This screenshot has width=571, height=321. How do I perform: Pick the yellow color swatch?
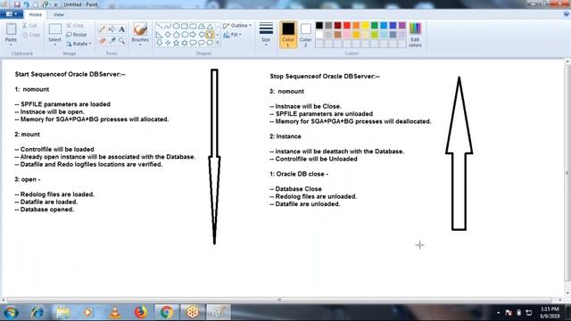tap(365, 26)
